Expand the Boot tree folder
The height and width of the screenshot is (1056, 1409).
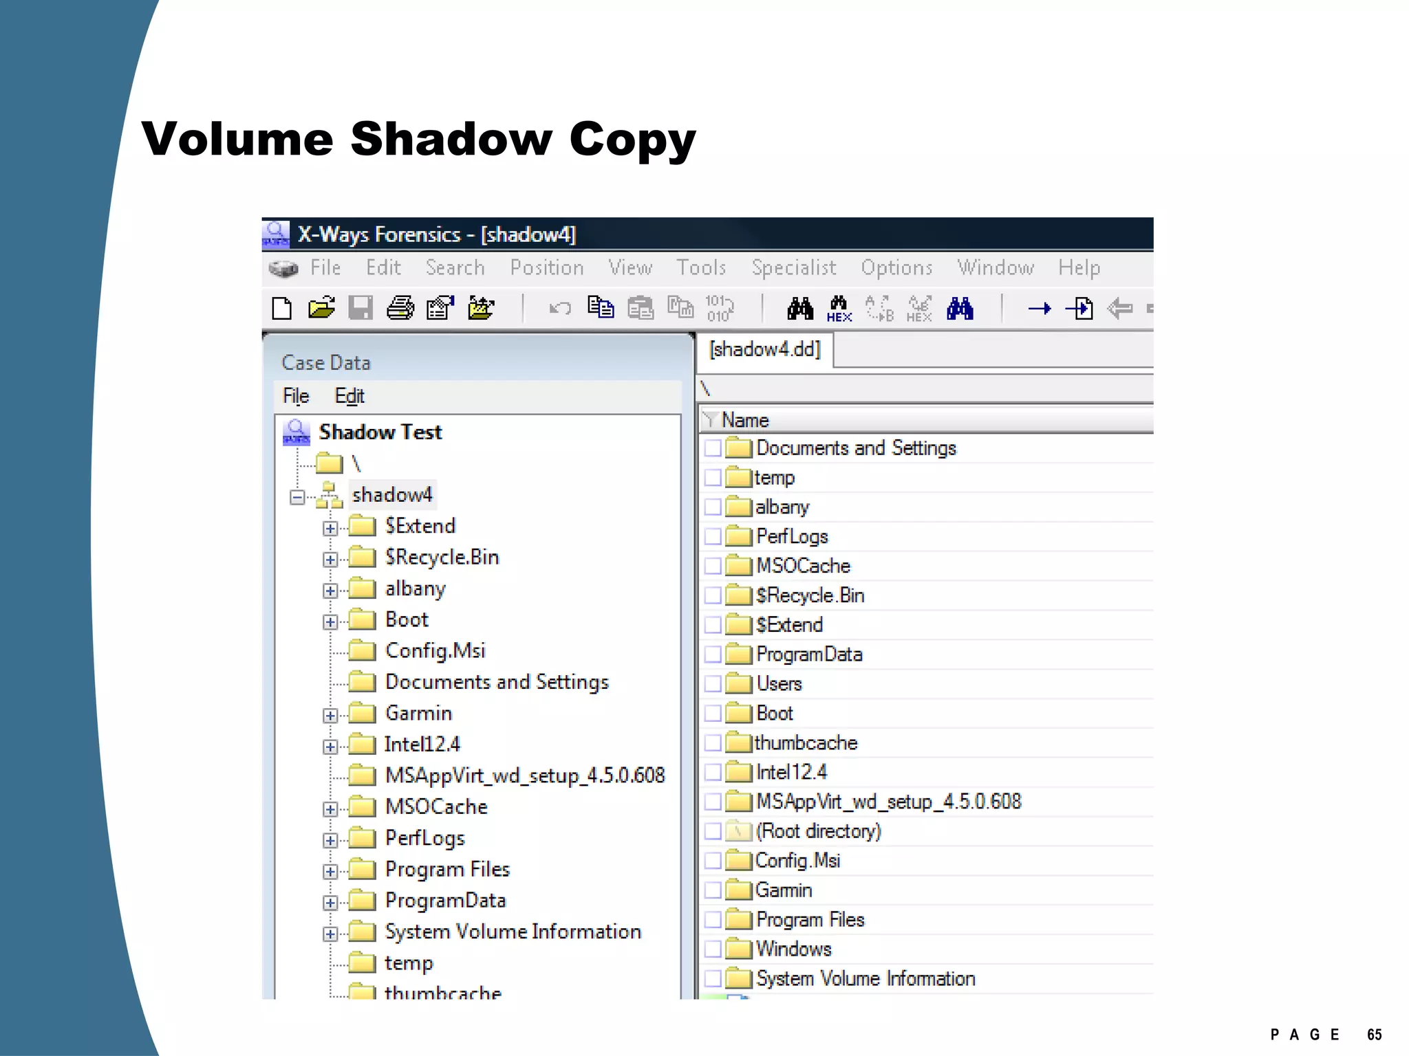(330, 622)
